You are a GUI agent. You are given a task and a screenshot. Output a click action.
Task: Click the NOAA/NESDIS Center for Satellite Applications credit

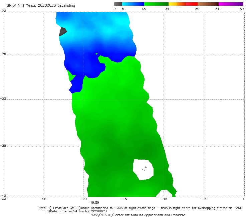(138, 215)
